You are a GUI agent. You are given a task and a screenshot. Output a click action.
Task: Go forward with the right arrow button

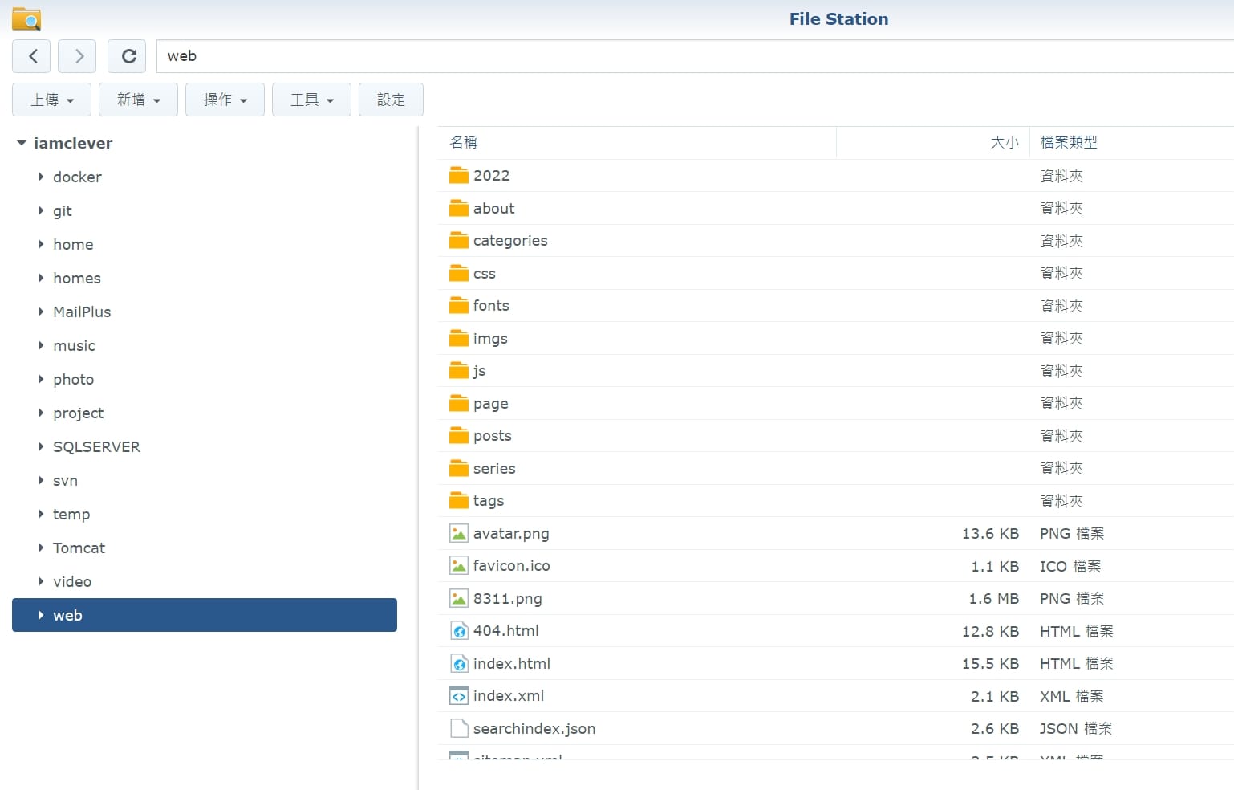coord(78,56)
